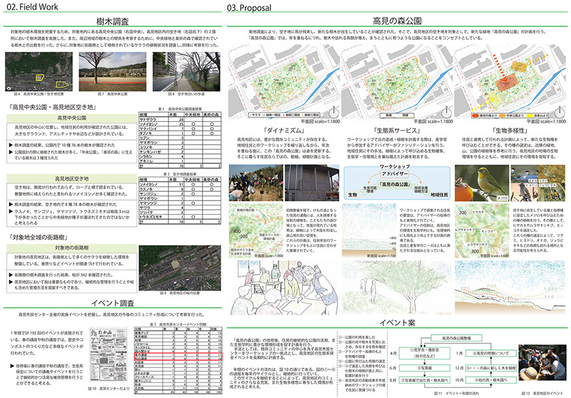Screen dimensions: 571x398
Task: Click the middle site plan with orange path
Action: (x=396, y=81)
